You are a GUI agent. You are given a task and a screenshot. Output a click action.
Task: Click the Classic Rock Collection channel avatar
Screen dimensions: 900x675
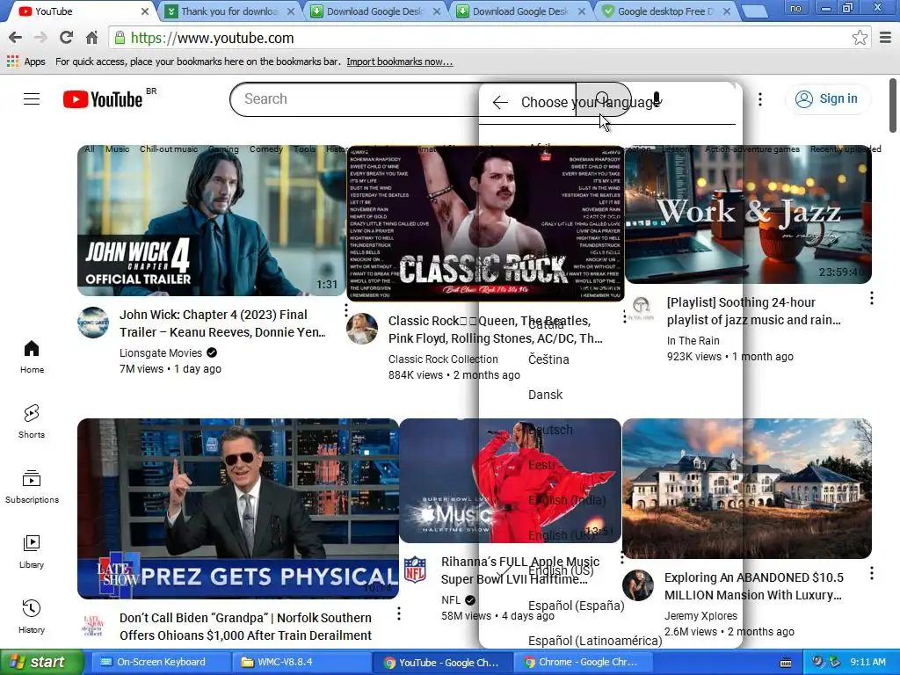click(x=362, y=329)
